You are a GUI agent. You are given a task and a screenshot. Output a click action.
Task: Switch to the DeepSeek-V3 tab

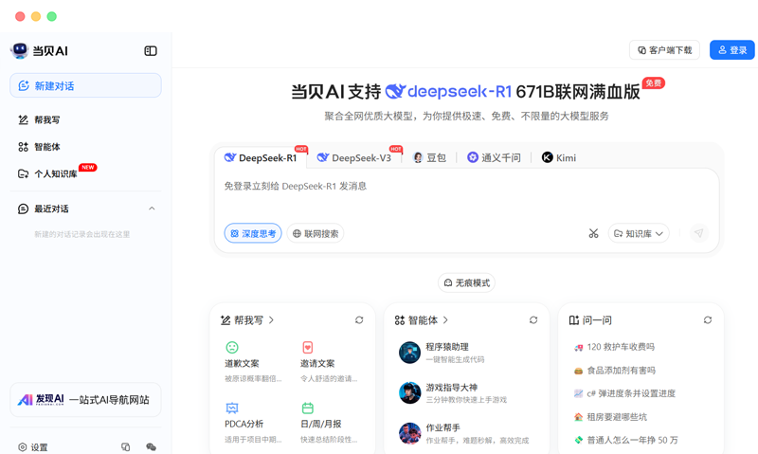354,157
